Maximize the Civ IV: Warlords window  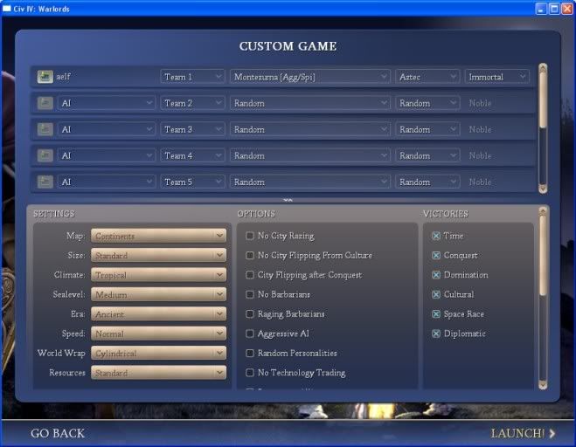(554, 9)
